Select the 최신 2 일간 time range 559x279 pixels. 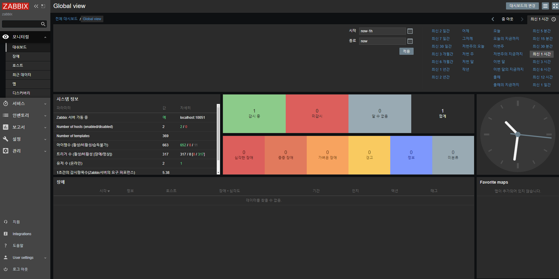tap(441, 31)
